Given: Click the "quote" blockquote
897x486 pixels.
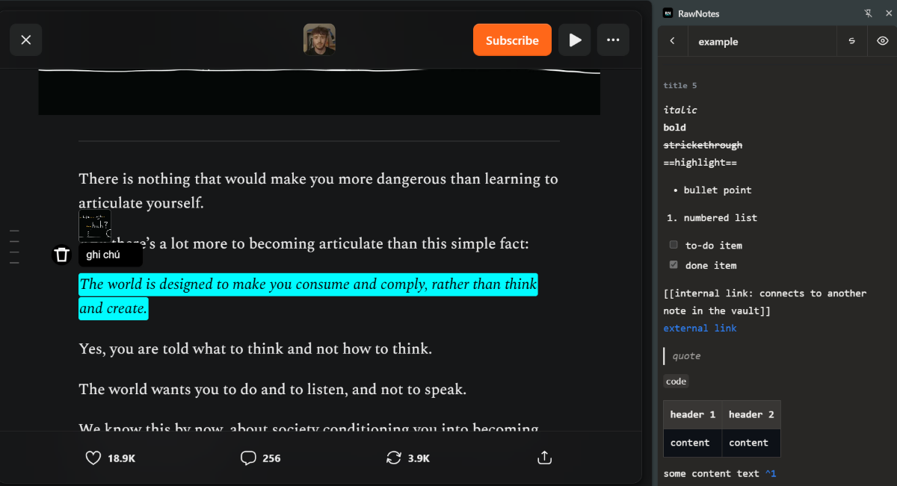Looking at the screenshot, I should click(686, 356).
